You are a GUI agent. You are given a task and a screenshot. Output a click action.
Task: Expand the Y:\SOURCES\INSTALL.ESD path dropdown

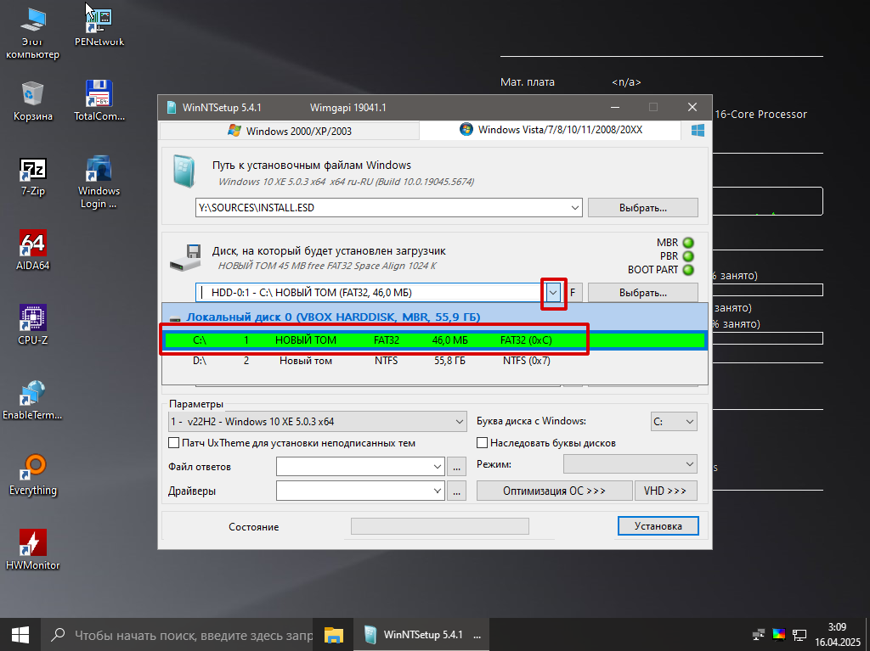pos(575,208)
